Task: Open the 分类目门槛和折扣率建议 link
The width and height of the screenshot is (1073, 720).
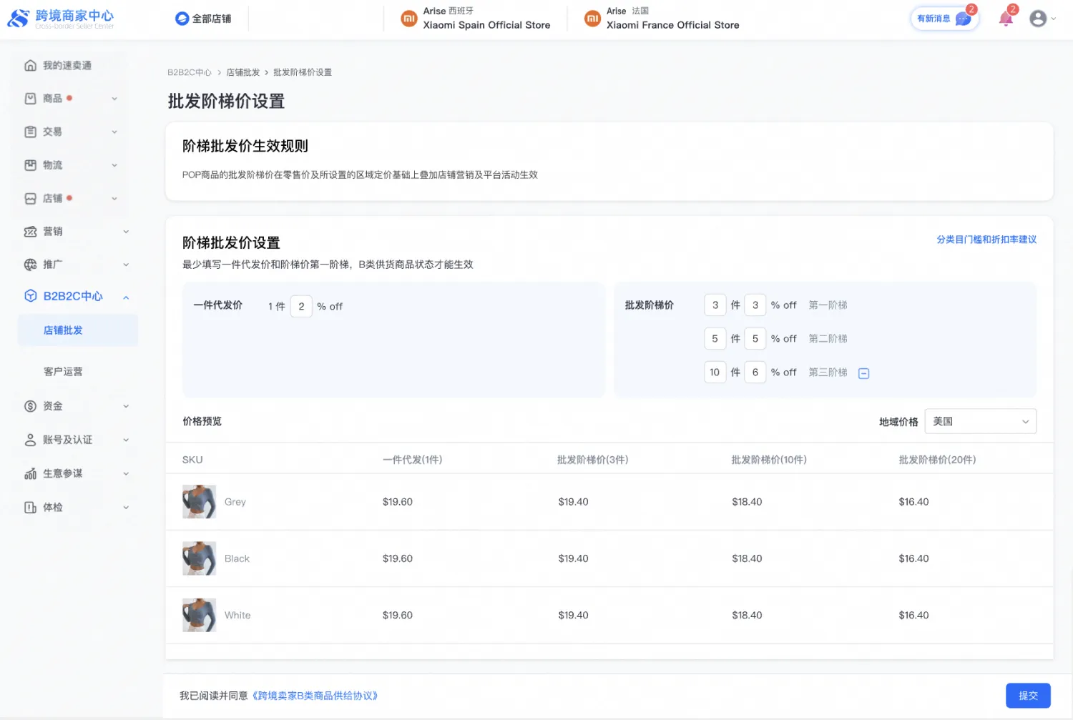Action: [x=986, y=240]
